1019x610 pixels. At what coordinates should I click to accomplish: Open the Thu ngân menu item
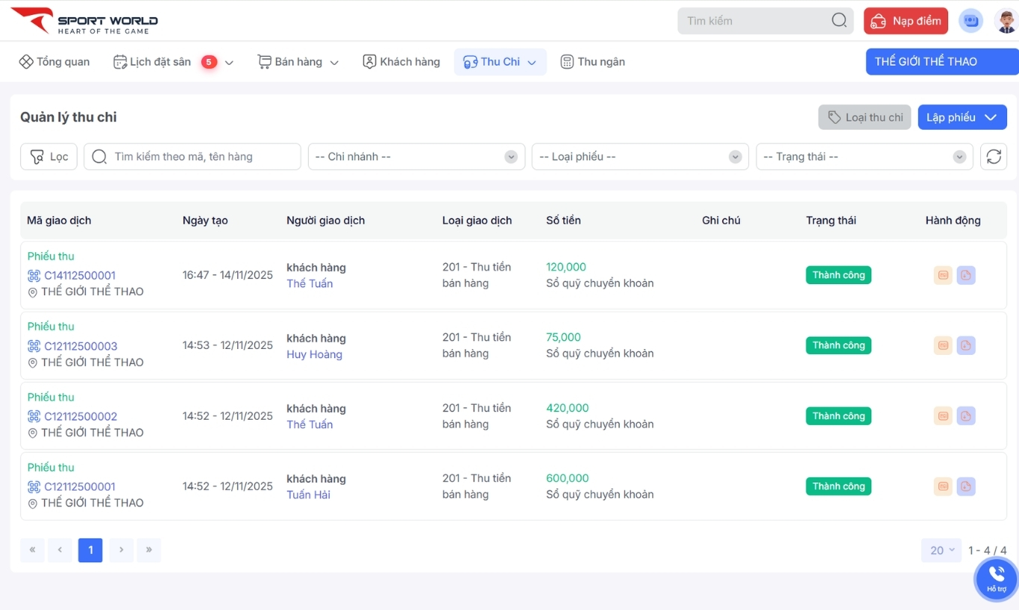[592, 62]
